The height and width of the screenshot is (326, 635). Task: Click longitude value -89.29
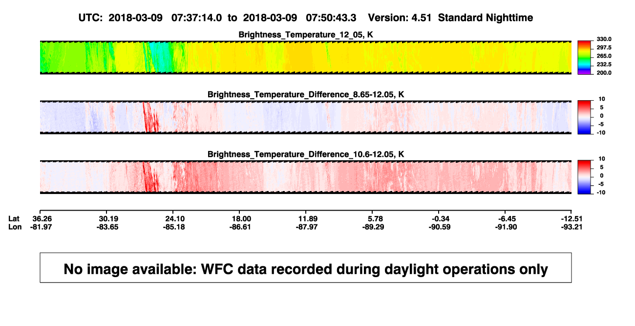pos(373,227)
